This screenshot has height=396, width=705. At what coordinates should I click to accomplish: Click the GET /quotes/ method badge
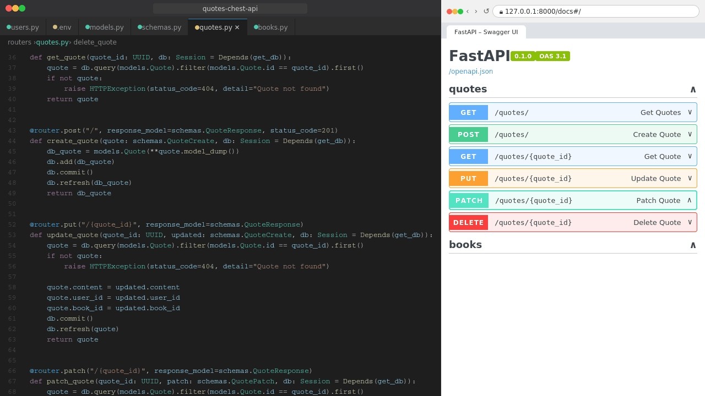pos(469,112)
